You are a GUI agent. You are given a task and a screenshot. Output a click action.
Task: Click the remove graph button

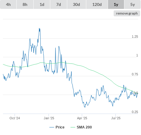pyautogui.click(x=127, y=13)
